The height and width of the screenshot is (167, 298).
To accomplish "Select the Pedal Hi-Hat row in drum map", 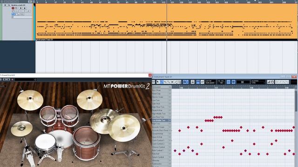I will tap(160, 110).
